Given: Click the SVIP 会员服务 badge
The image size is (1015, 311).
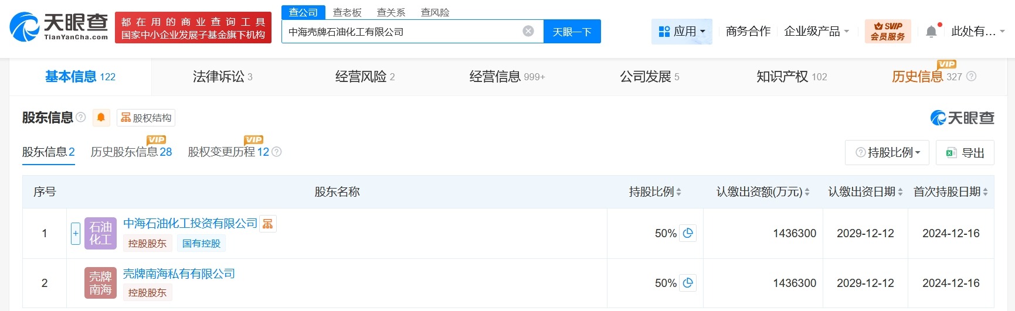Looking at the screenshot, I should (887, 31).
